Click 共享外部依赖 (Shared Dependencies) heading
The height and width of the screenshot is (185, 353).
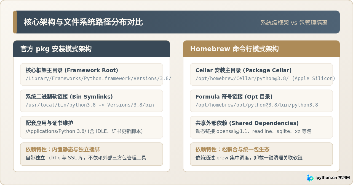click(247, 123)
